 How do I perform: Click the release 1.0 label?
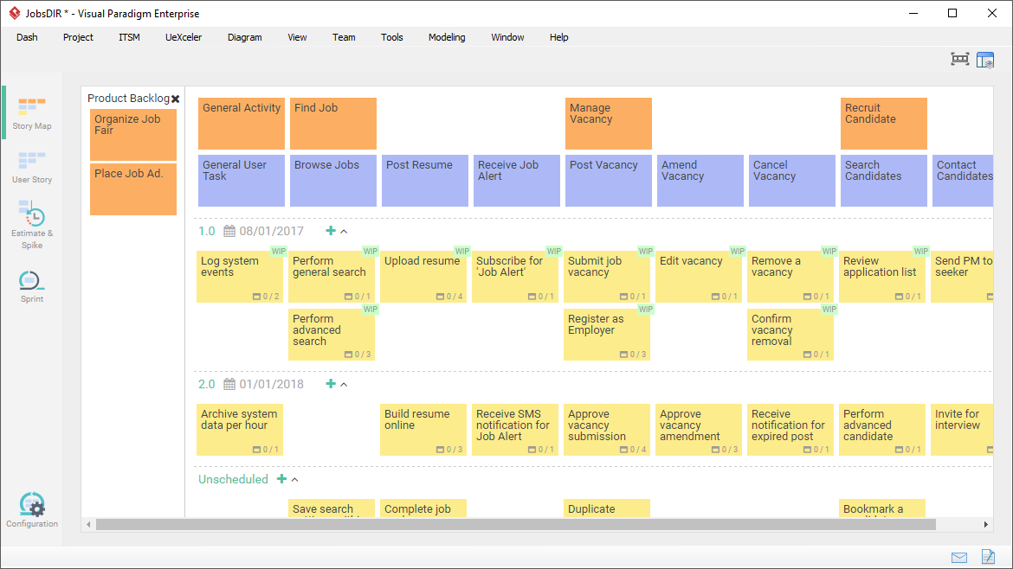point(207,231)
